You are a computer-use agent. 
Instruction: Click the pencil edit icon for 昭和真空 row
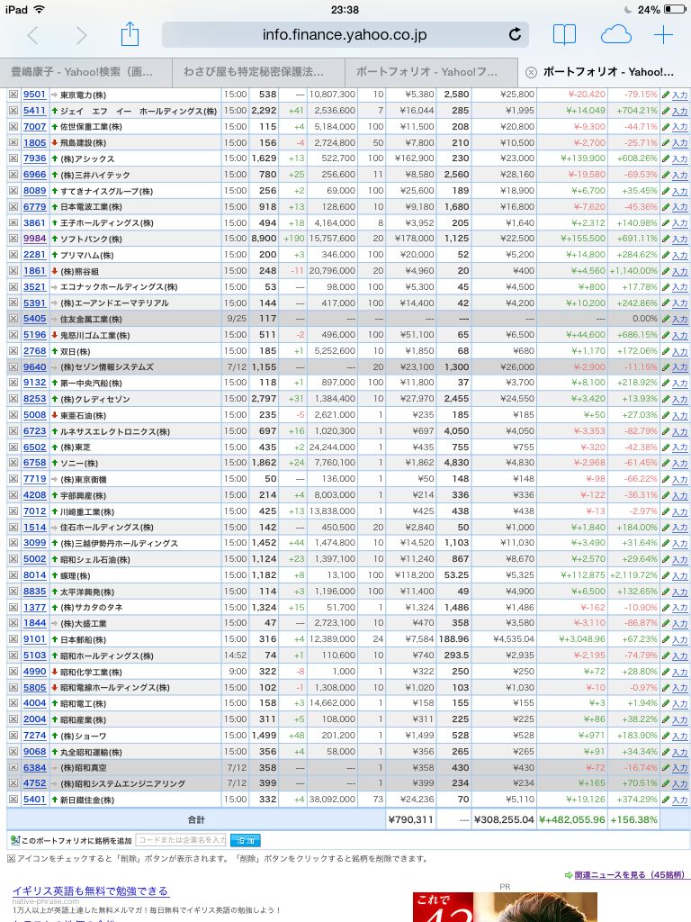click(666, 768)
